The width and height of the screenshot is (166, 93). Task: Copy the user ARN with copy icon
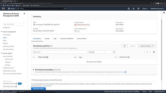click(x=34, y=25)
